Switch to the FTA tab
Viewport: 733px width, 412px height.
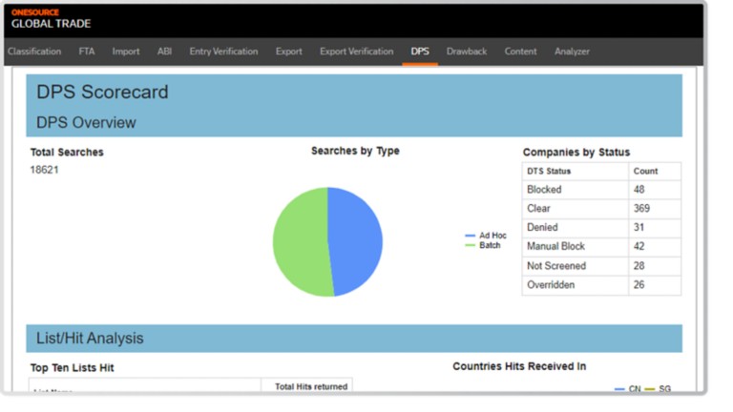pos(87,51)
